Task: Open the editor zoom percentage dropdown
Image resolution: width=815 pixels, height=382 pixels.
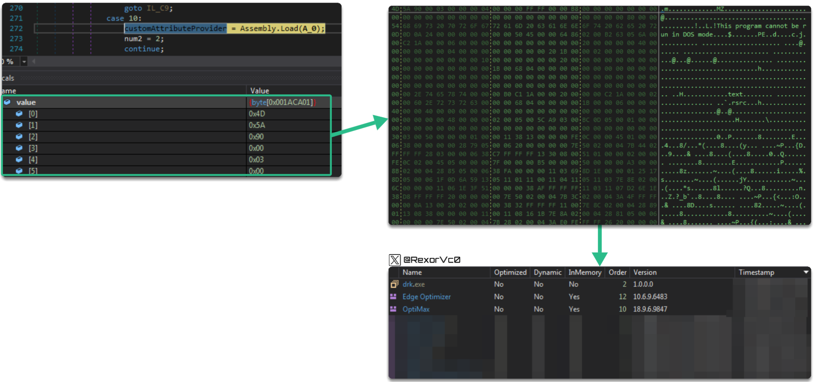Action: pyautogui.click(x=24, y=62)
